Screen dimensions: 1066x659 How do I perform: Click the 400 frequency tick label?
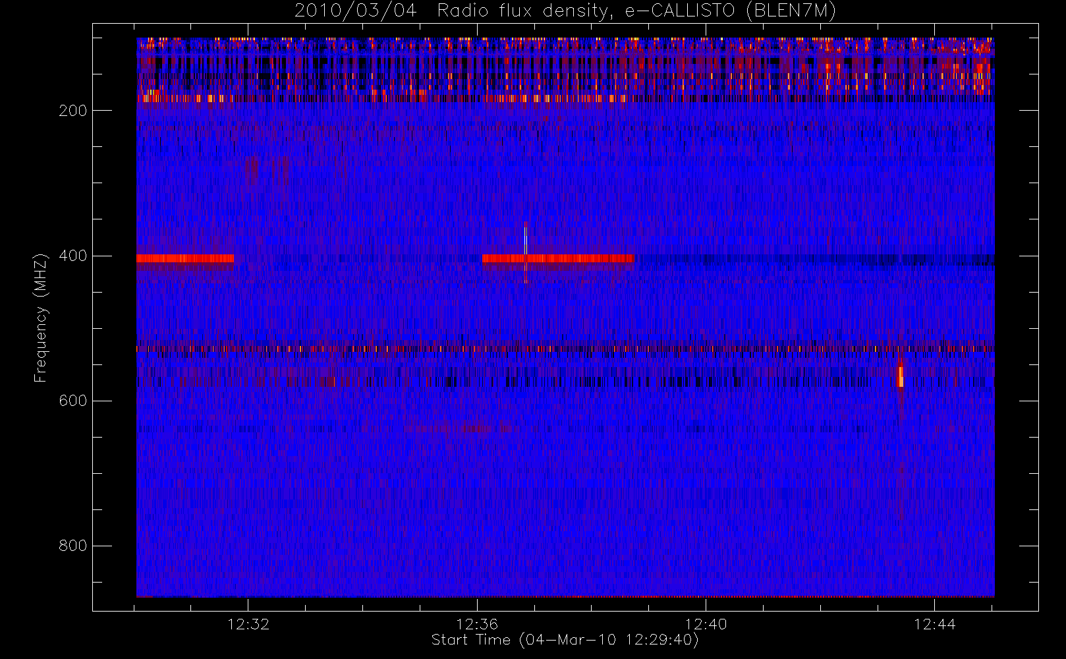coord(72,256)
